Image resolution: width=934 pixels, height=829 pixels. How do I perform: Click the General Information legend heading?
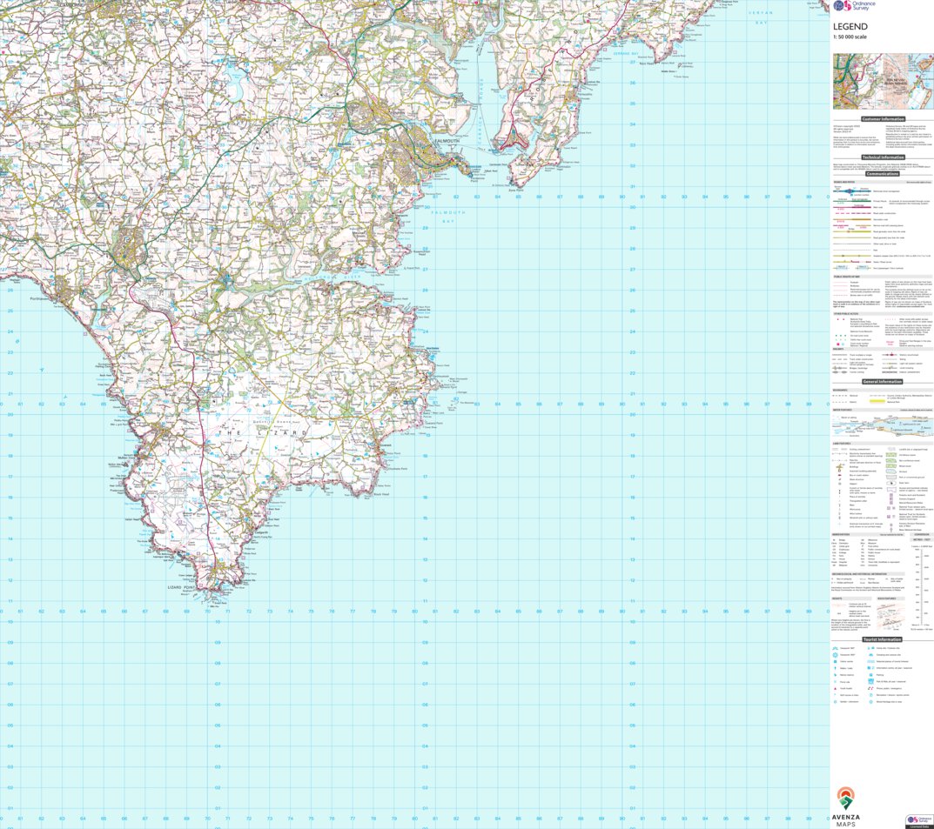point(883,382)
